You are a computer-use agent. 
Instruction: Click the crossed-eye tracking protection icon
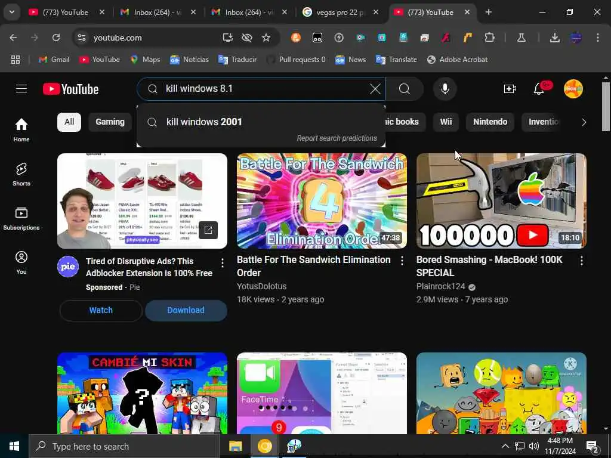(246, 38)
